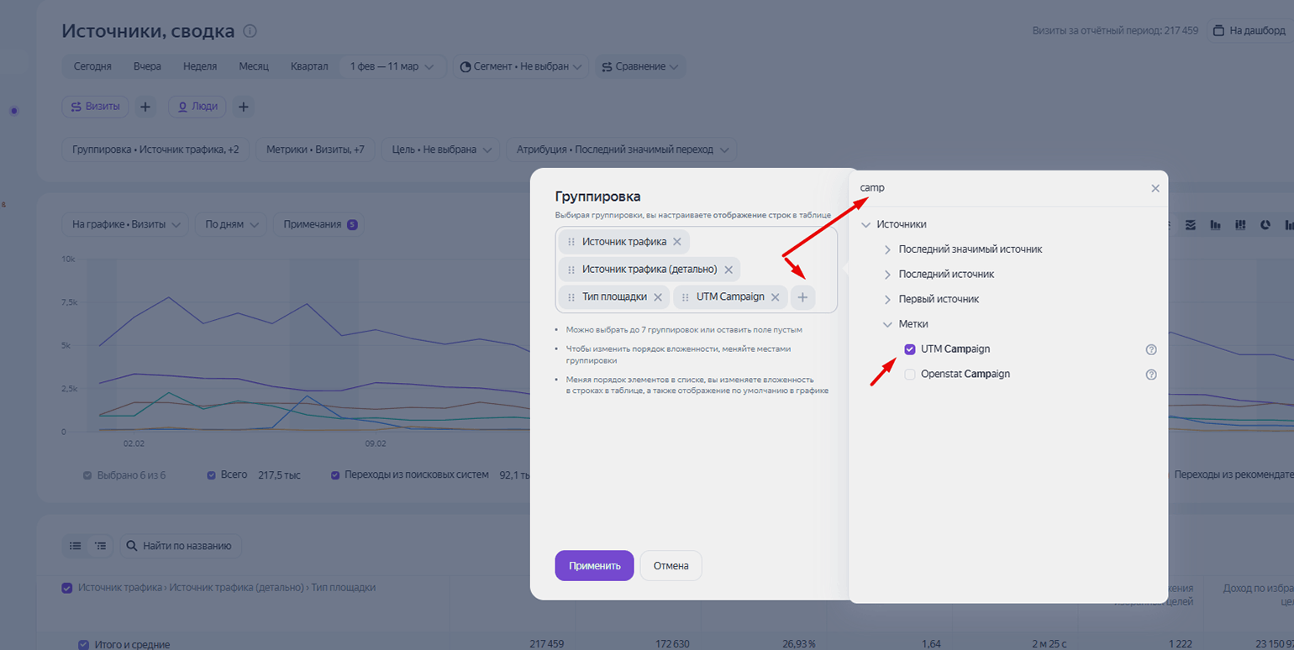This screenshot has height=650, width=1294.
Task: Uncheck the UTM Campaign checkbox
Action: click(909, 349)
